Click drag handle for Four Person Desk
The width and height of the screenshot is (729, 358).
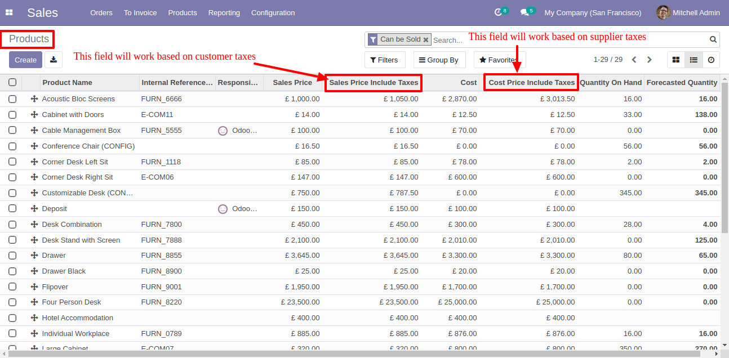[34, 302]
